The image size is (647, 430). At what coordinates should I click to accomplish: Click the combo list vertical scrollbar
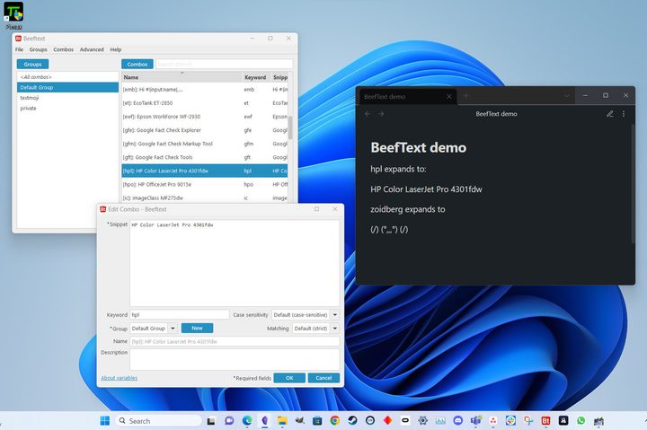[290, 127]
